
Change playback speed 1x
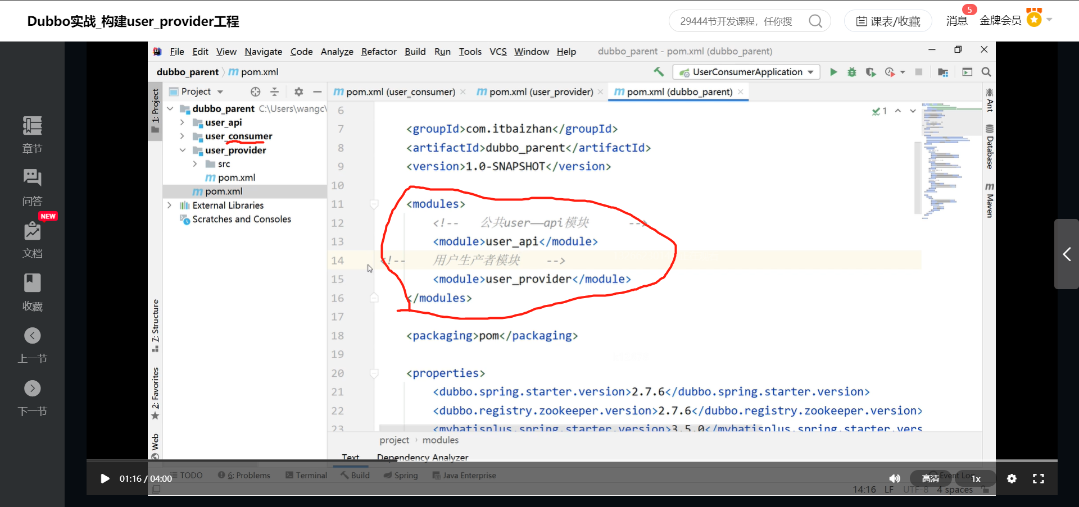coord(976,478)
